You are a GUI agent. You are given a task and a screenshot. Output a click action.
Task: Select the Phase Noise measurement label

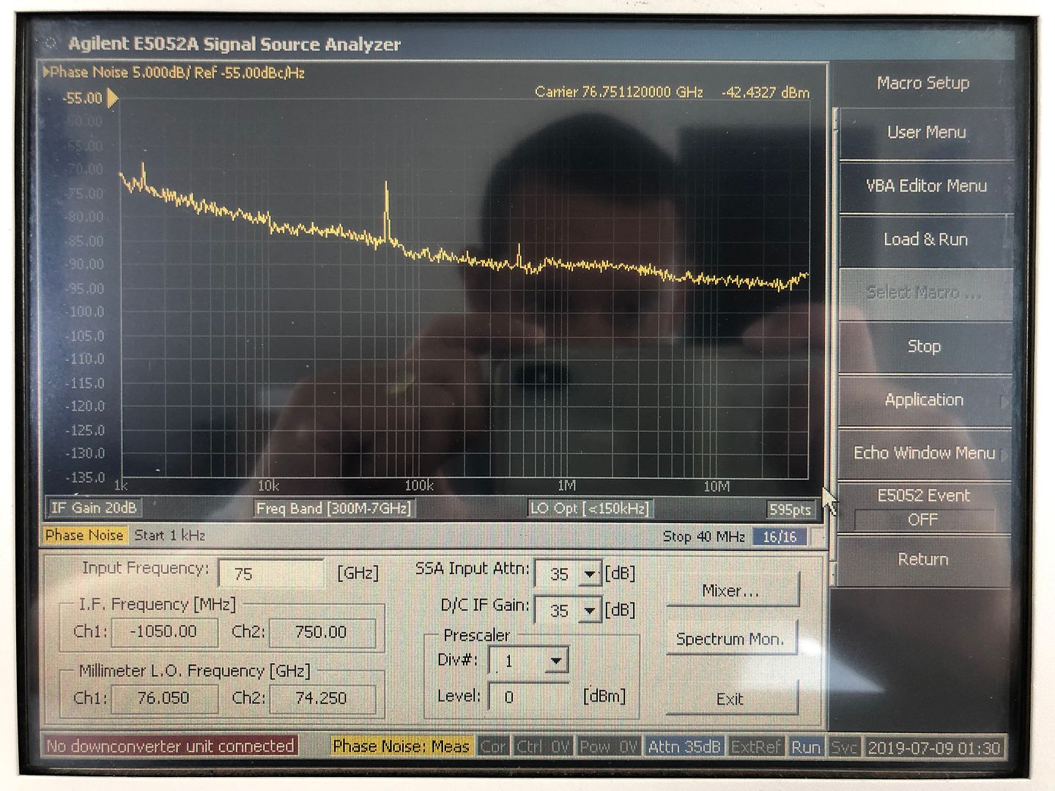tap(84, 535)
